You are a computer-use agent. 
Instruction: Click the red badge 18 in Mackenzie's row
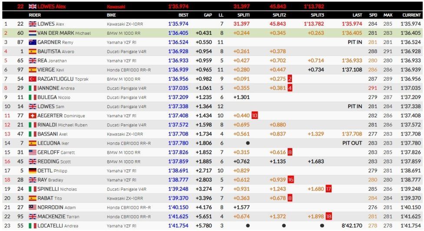coord(328,217)
